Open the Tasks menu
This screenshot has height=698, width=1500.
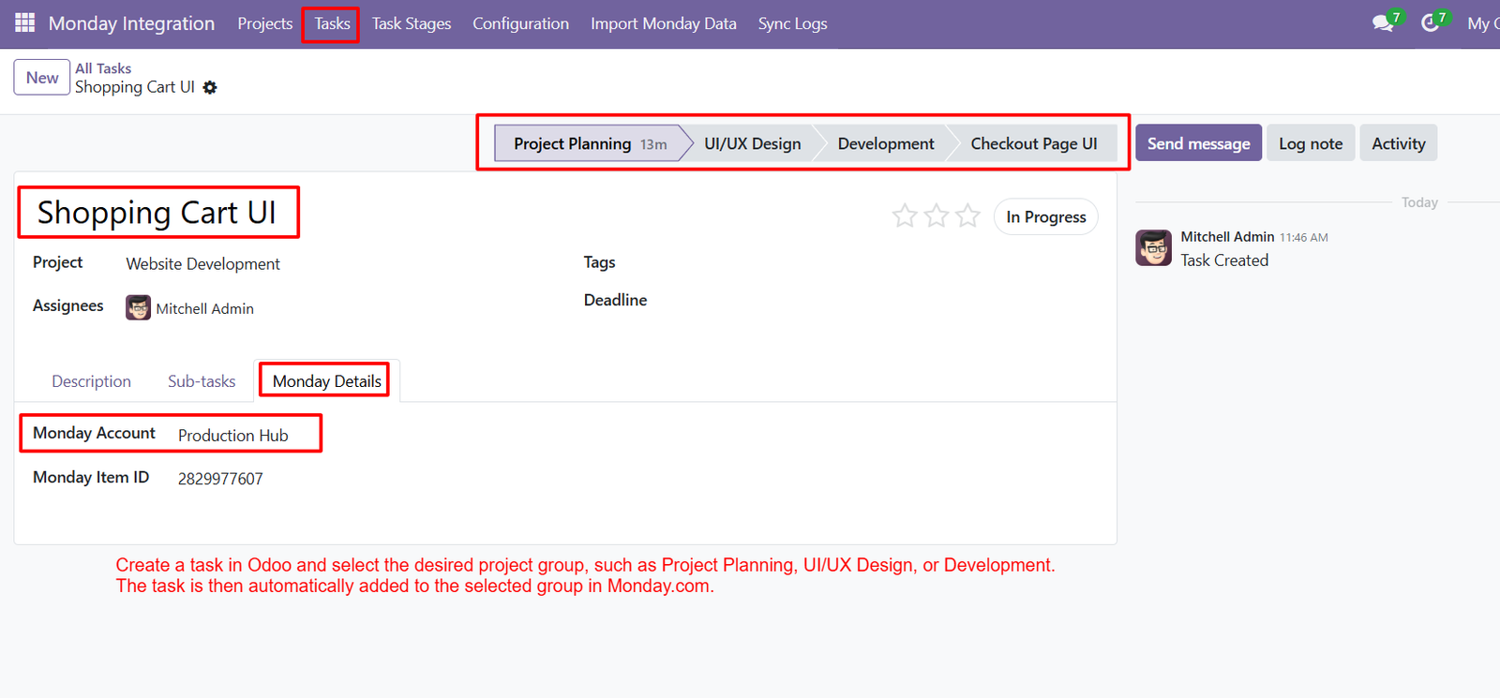click(332, 23)
